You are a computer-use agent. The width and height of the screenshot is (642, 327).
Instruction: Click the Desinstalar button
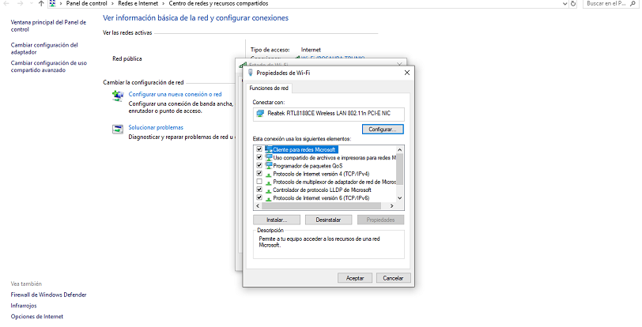(x=328, y=220)
